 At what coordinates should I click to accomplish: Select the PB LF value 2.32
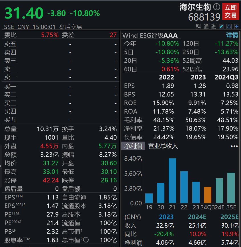point(53,231)
